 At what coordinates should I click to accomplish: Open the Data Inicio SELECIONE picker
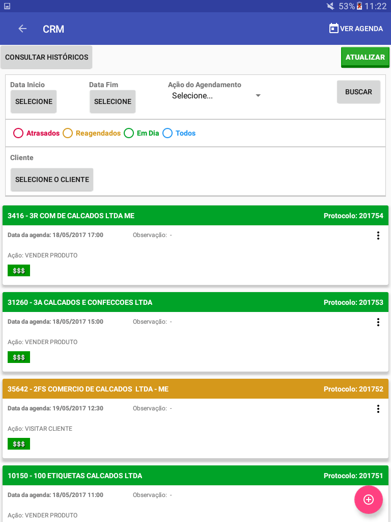(34, 101)
